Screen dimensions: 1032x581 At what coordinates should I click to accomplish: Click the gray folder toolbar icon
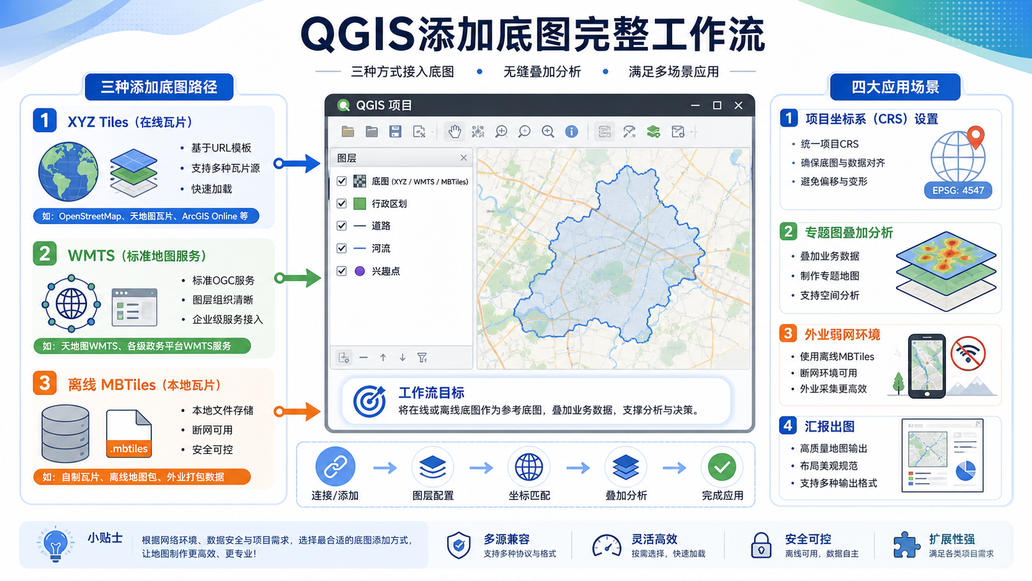[x=372, y=132]
